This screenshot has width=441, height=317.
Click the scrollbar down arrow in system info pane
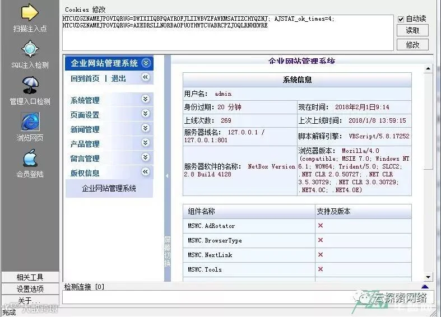tap(428, 277)
